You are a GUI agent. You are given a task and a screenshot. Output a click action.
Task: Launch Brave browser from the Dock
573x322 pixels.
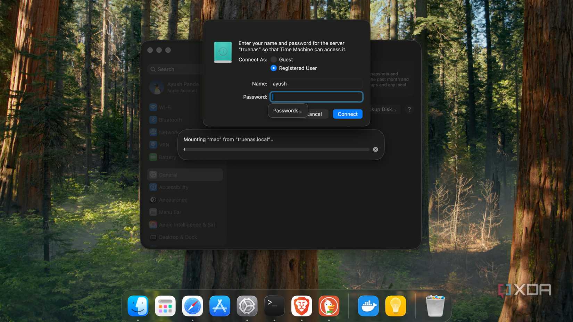pyautogui.click(x=301, y=306)
